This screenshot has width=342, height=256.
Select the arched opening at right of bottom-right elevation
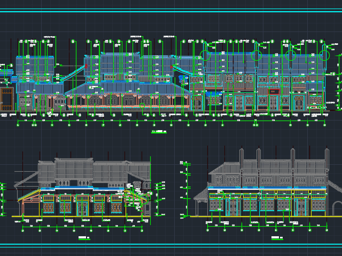336,209
